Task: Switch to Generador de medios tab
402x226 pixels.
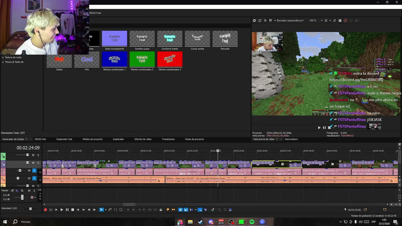Action: point(13,139)
